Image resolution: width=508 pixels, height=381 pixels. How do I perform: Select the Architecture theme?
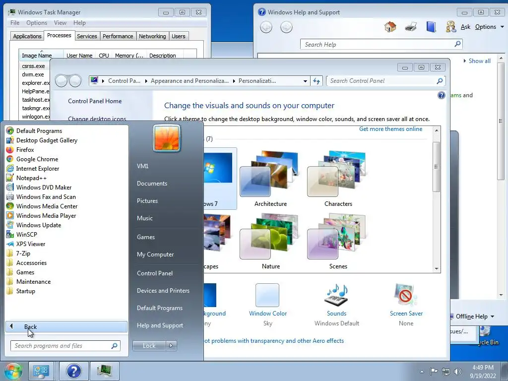[270, 179]
